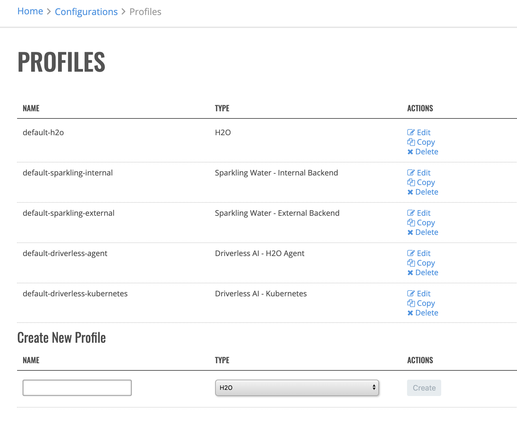Image resolution: width=517 pixels, height=424 pixels.
Task: Click the Edit pencil icon for default-sparkling-internal
Action: [411, 173]
